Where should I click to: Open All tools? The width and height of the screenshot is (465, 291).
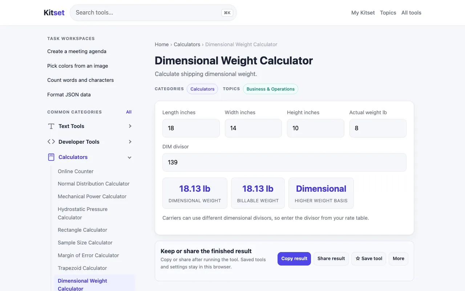tap(411, 13)
